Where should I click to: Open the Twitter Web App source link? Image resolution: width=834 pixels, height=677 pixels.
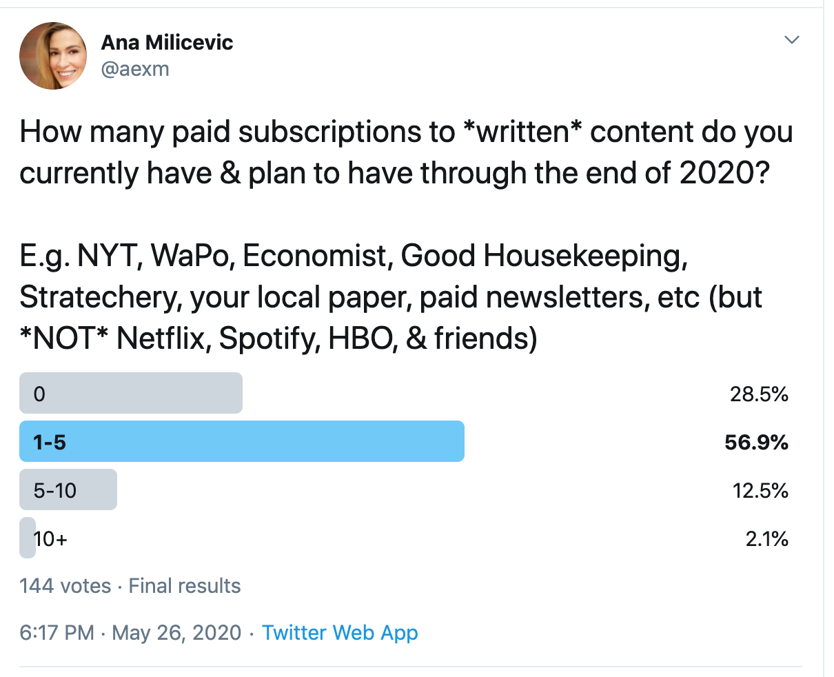(340, 633)
